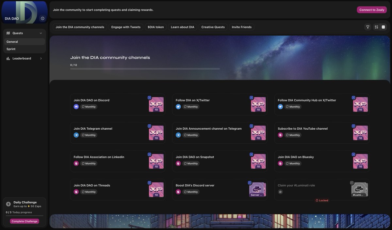The height and width of the screenshot is (230, 392).
Task: Open Join DIA Announcement channel on Telegram title
Action: click(209, 129)
